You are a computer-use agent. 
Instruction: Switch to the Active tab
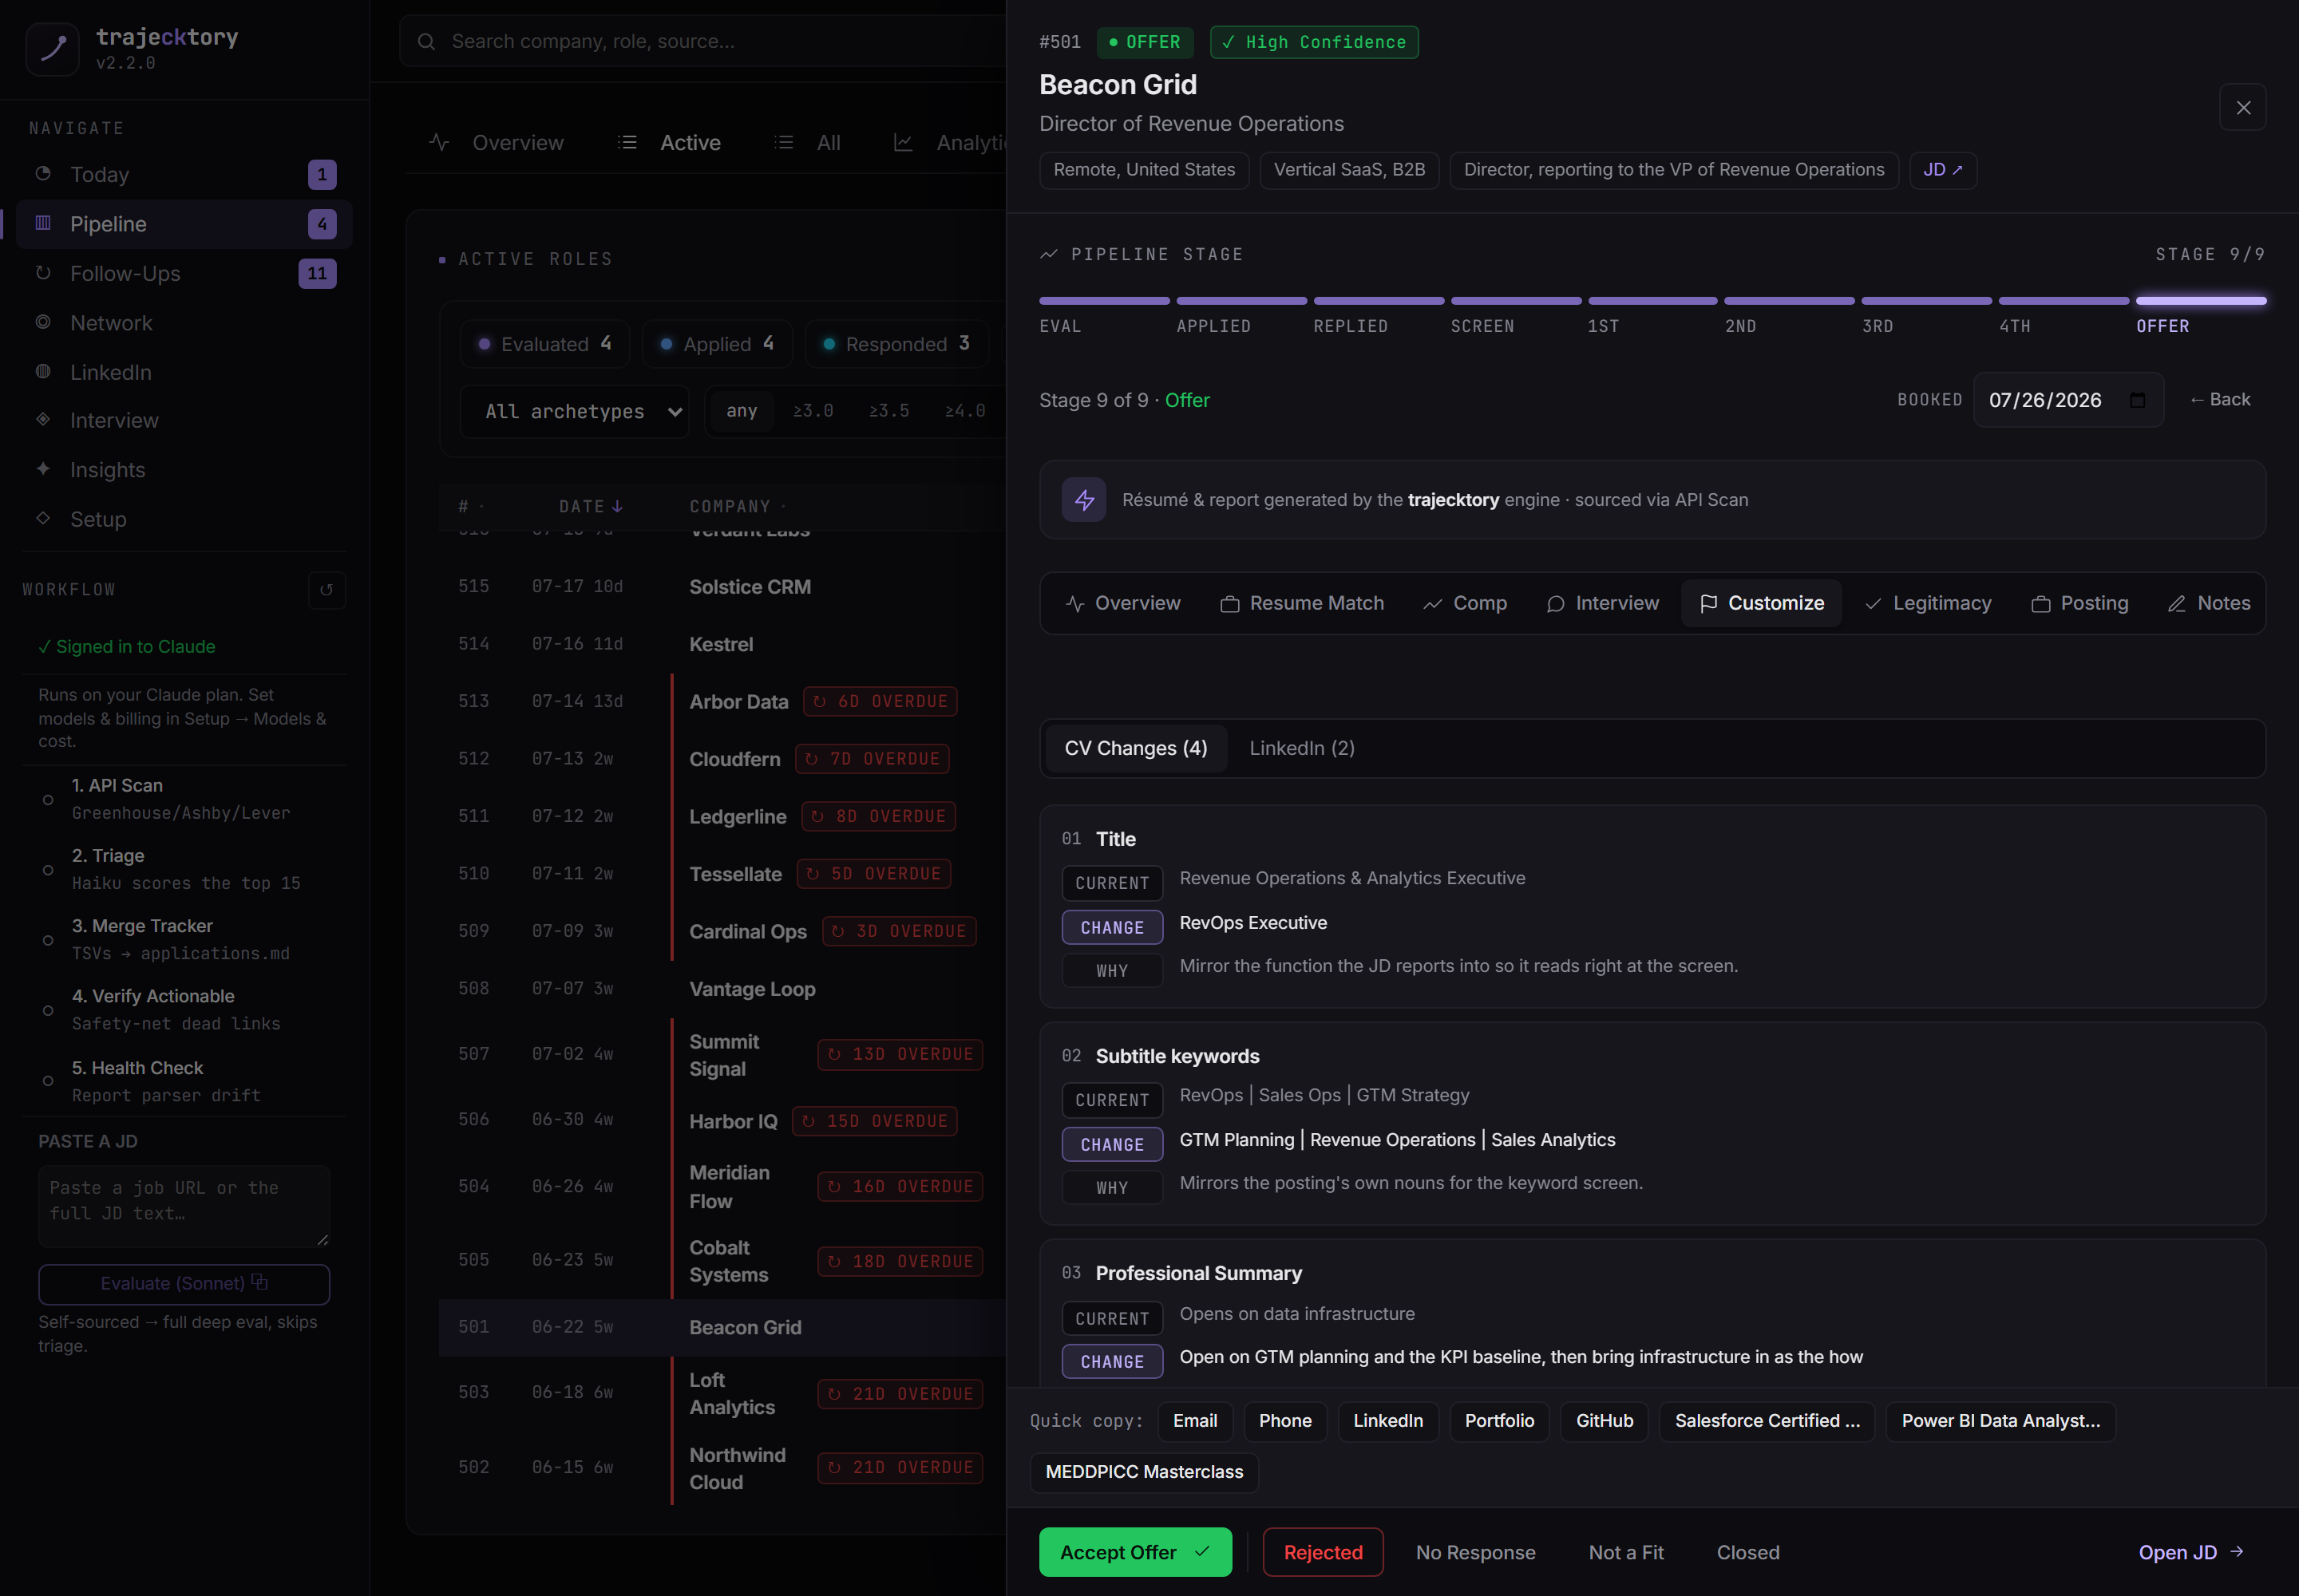coord(669,143)
